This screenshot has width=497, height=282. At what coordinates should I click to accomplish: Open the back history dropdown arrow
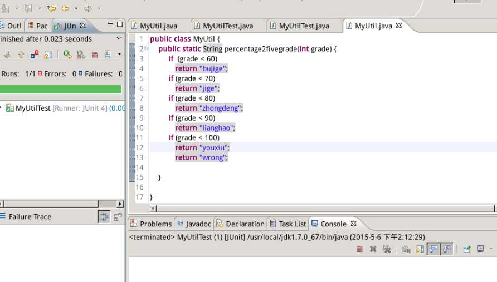point(76,8)
